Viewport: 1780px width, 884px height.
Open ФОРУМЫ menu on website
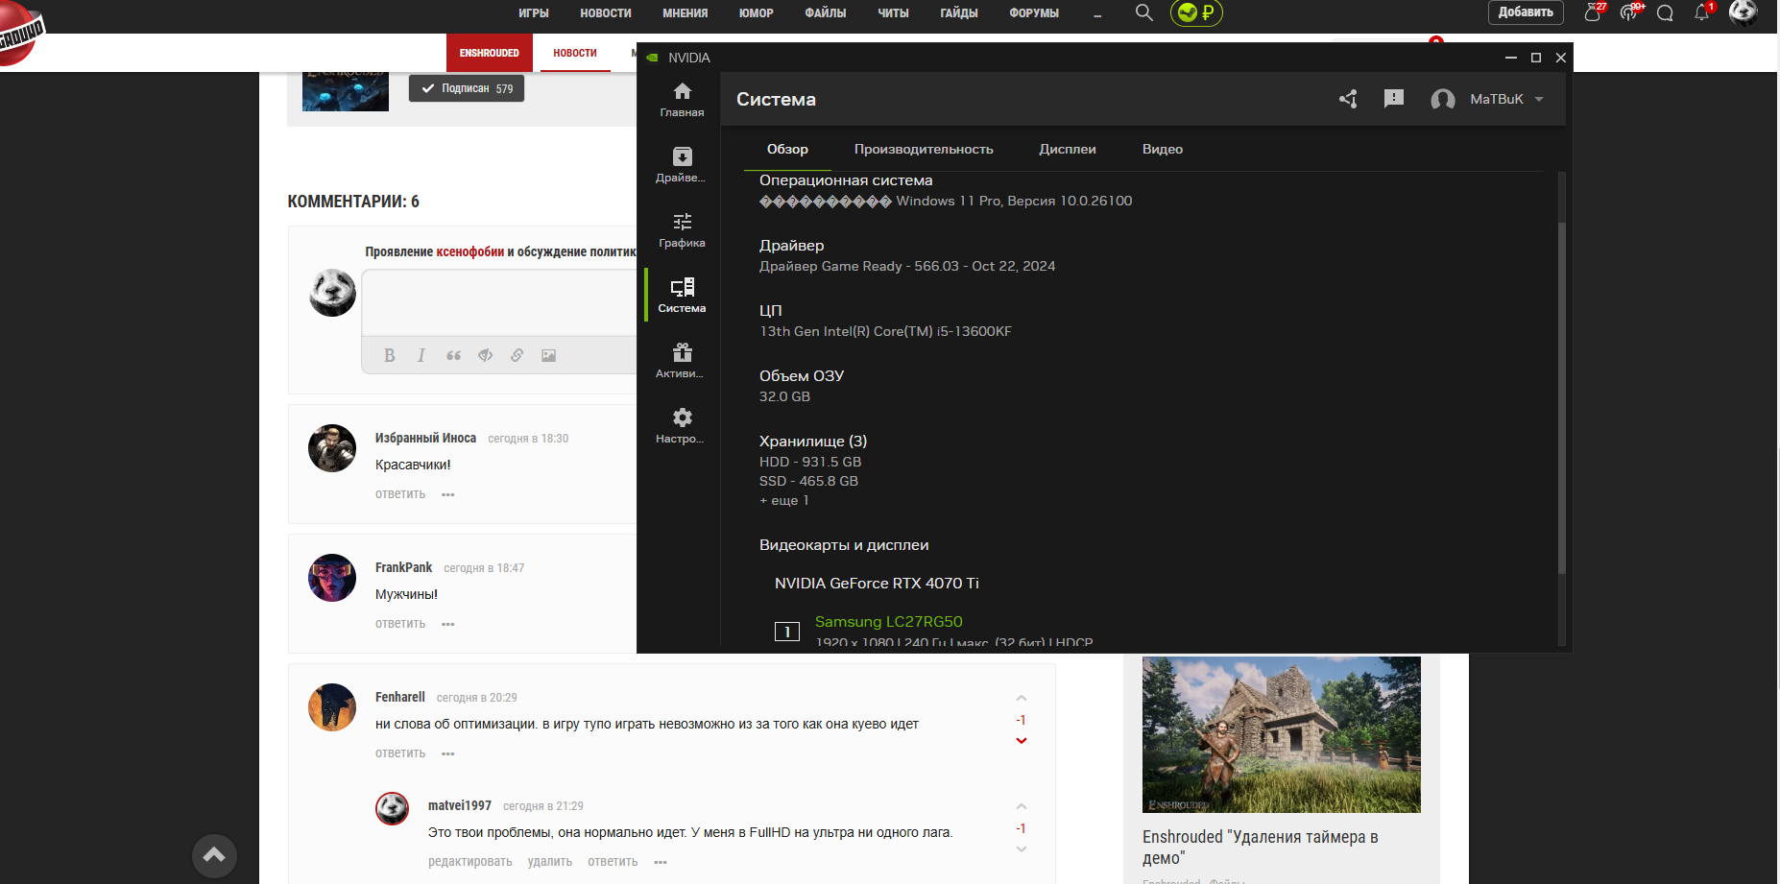point(1034,12)
